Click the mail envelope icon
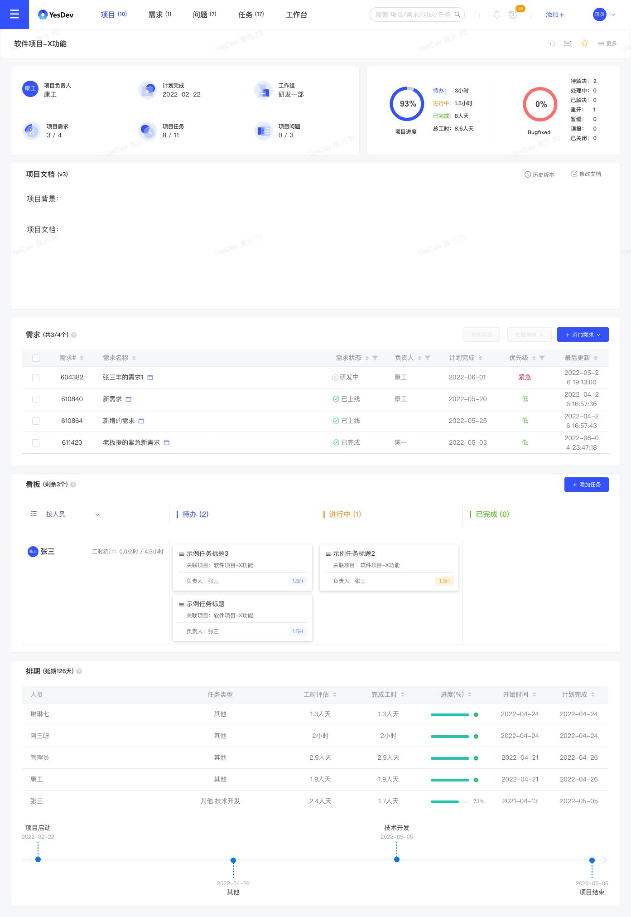The image size is (631, 917). pos(568,43)
